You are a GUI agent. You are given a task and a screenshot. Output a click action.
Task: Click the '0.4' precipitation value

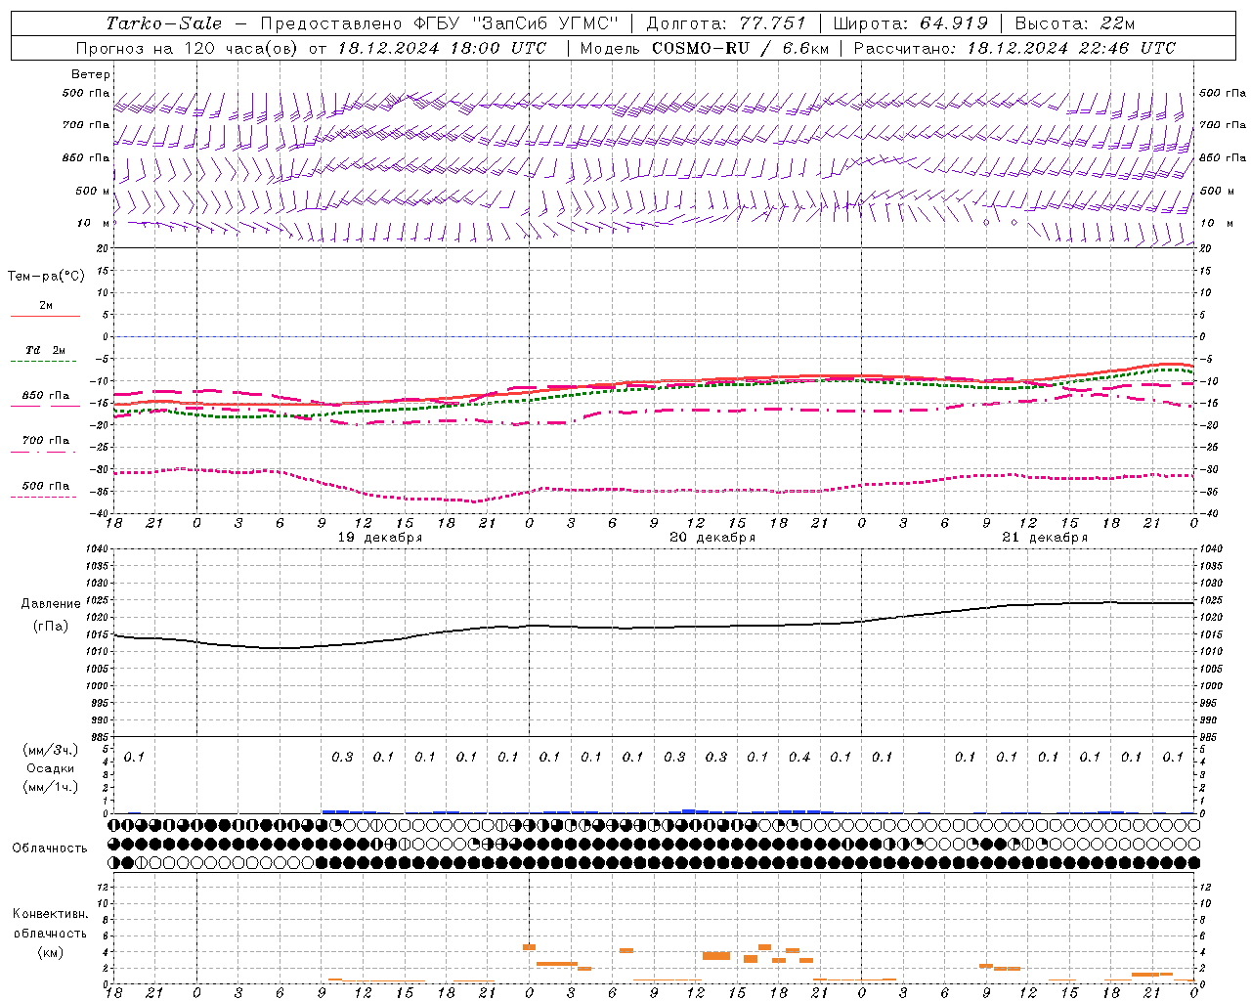pyautogui.click(x=799, y=757)
